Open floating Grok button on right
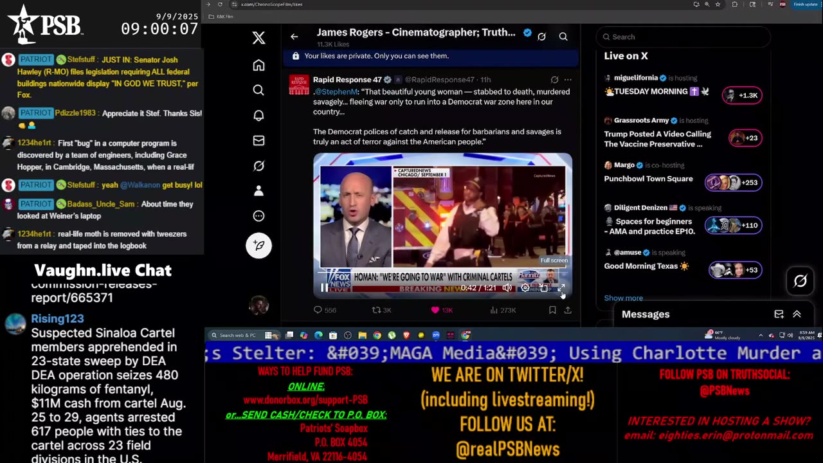 [800, 281]
